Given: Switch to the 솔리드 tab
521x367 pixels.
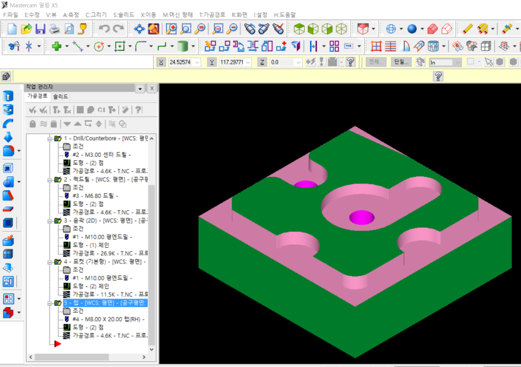Looking at the screenshot, I should [x=61, y=96].
